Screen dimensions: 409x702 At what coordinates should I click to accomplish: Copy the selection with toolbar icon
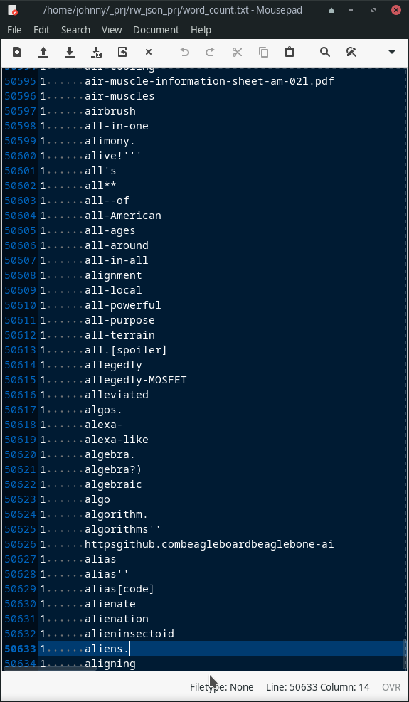[x=263, y=53]
